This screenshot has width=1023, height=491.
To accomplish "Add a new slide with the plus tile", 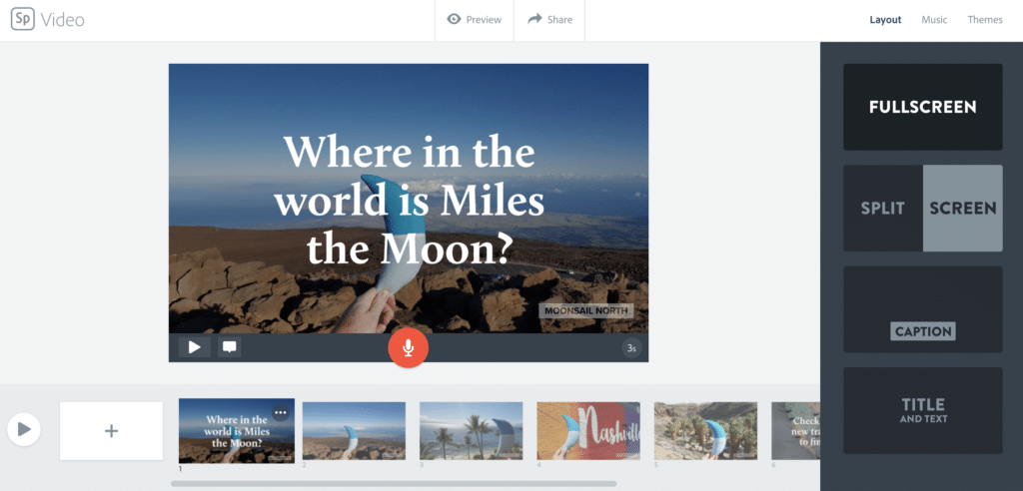I will [112, 430].
